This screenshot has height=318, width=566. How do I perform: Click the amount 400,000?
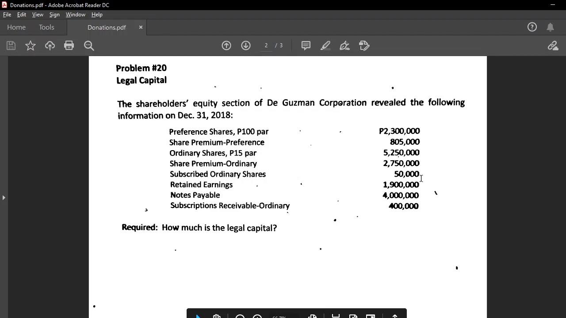[403, 206]
